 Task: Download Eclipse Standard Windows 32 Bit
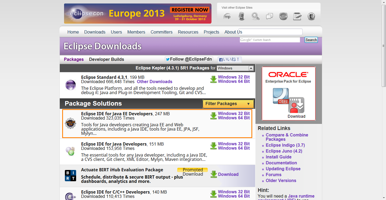[234, 77]
